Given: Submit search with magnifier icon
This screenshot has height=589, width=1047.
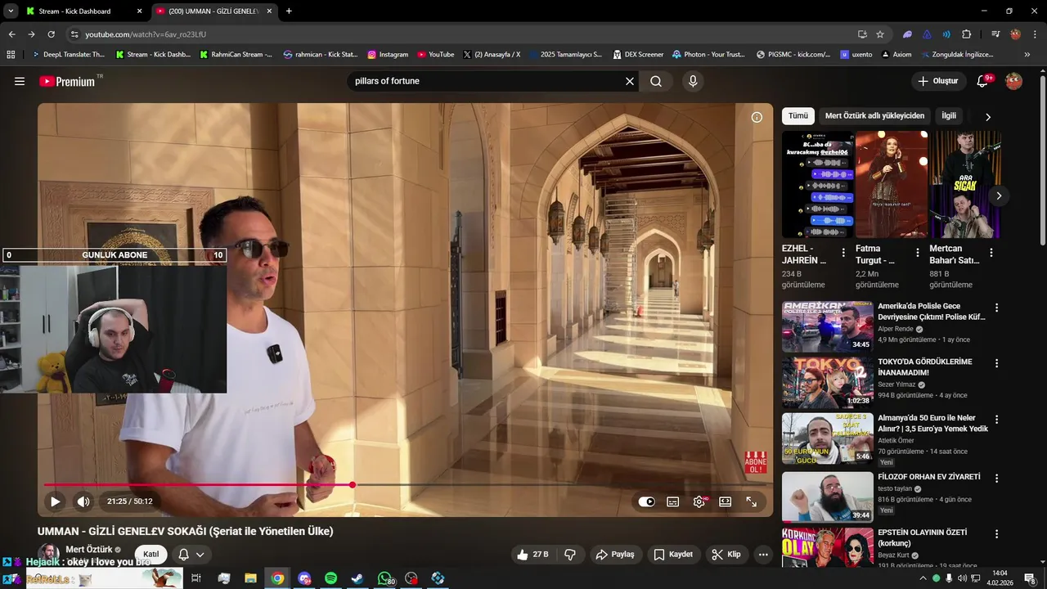Looking at the screenshot, I should tap(656, 81).
